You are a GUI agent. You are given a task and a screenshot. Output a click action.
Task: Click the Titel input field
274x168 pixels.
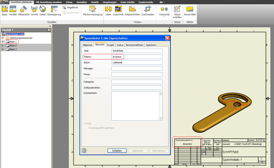(x=137, y=51)
